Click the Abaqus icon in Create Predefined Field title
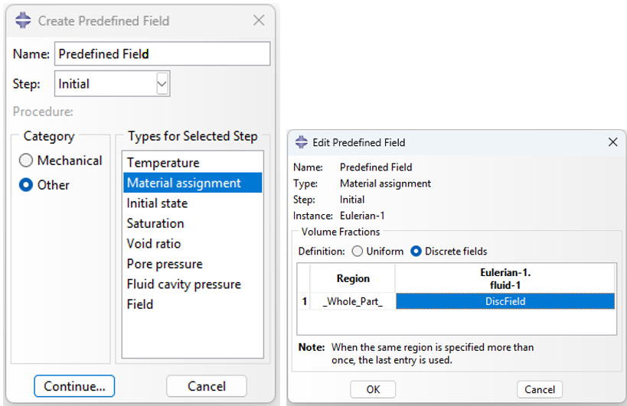Viewport: 627px width, 406px height. pyautogui.click(x=23, y=21)
